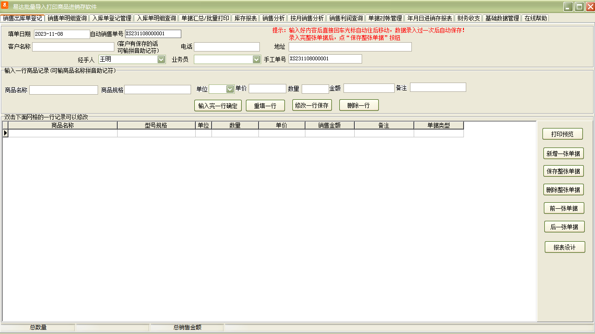Switch to 销售出库单登记 tab
This screenshot has width=595, height=334.
point(22,19)
